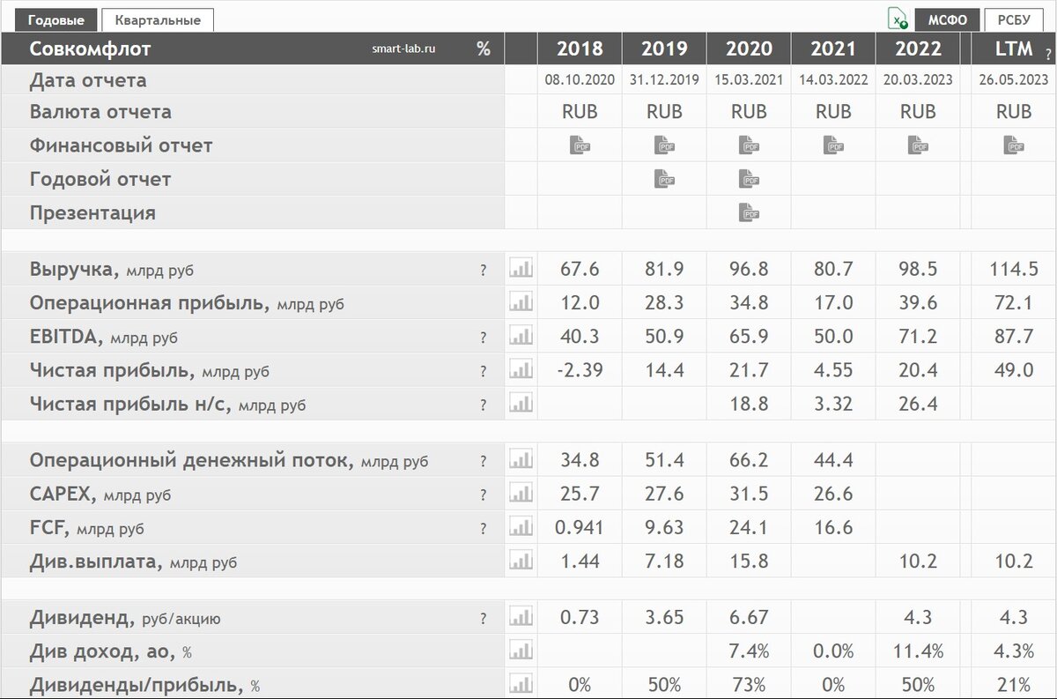Open help for EBITDA question mark
Viewport: 1057px width, 699px height.
tap(483, 337)
